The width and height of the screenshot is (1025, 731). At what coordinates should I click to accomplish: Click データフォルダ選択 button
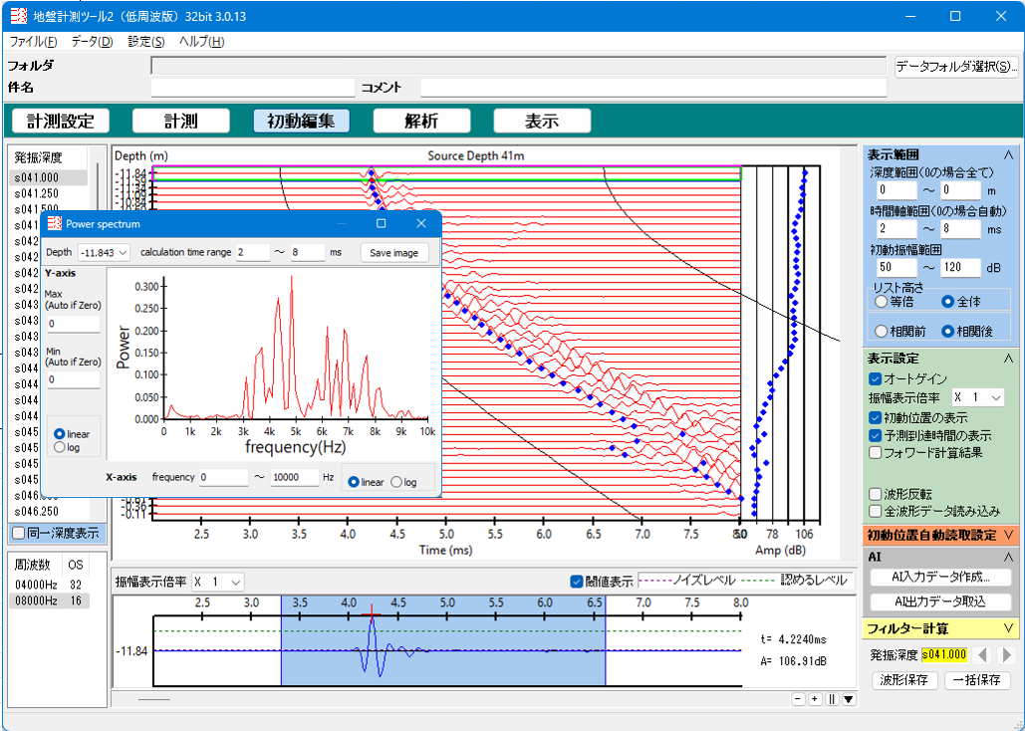click(x=956, y=66)
